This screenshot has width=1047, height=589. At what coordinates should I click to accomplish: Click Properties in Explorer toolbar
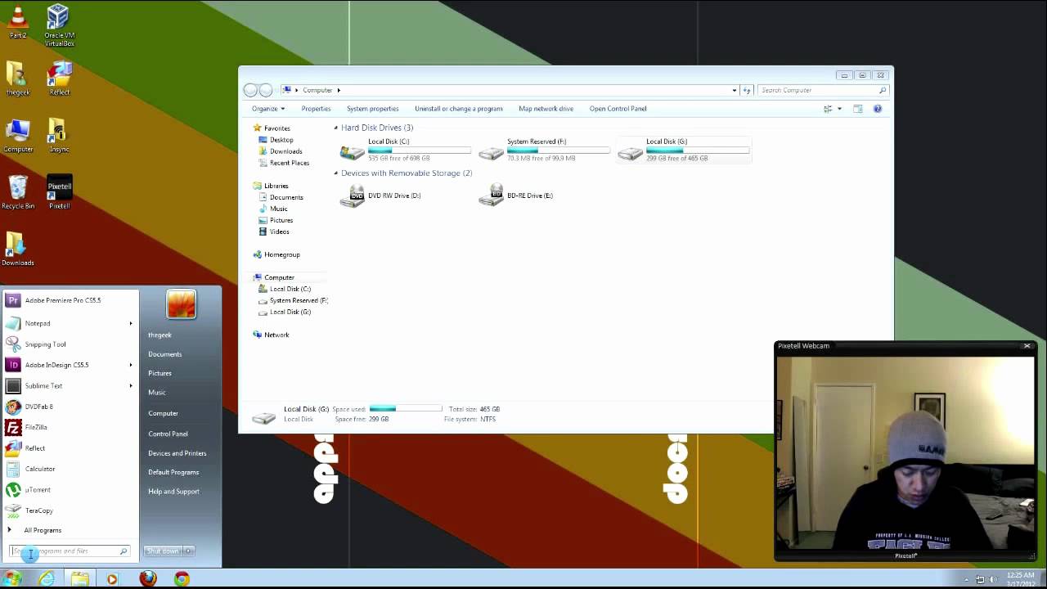tap(316, 109)
